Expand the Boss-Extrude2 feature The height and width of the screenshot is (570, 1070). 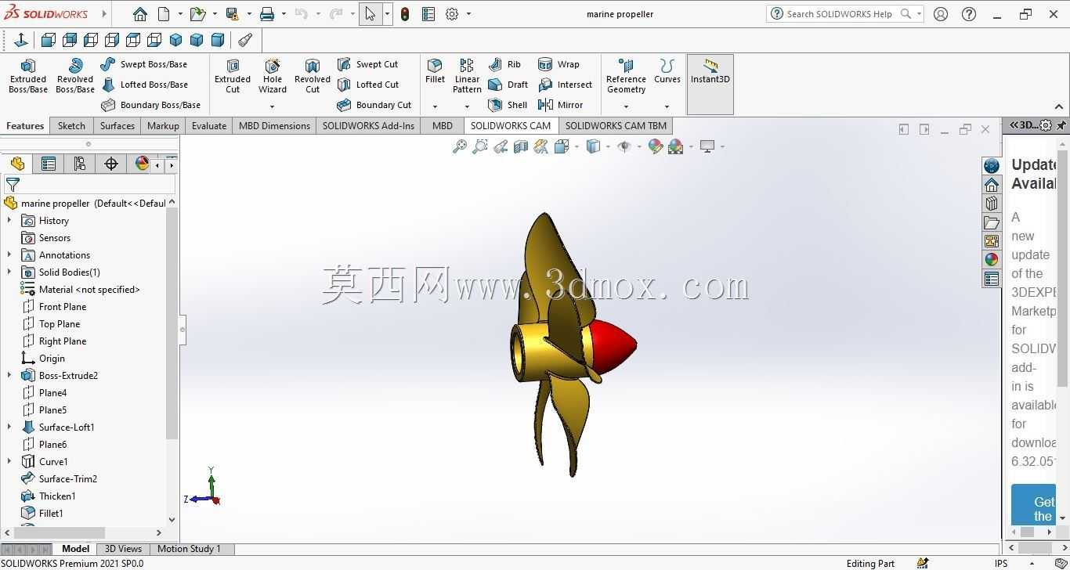tap(9, 376)
